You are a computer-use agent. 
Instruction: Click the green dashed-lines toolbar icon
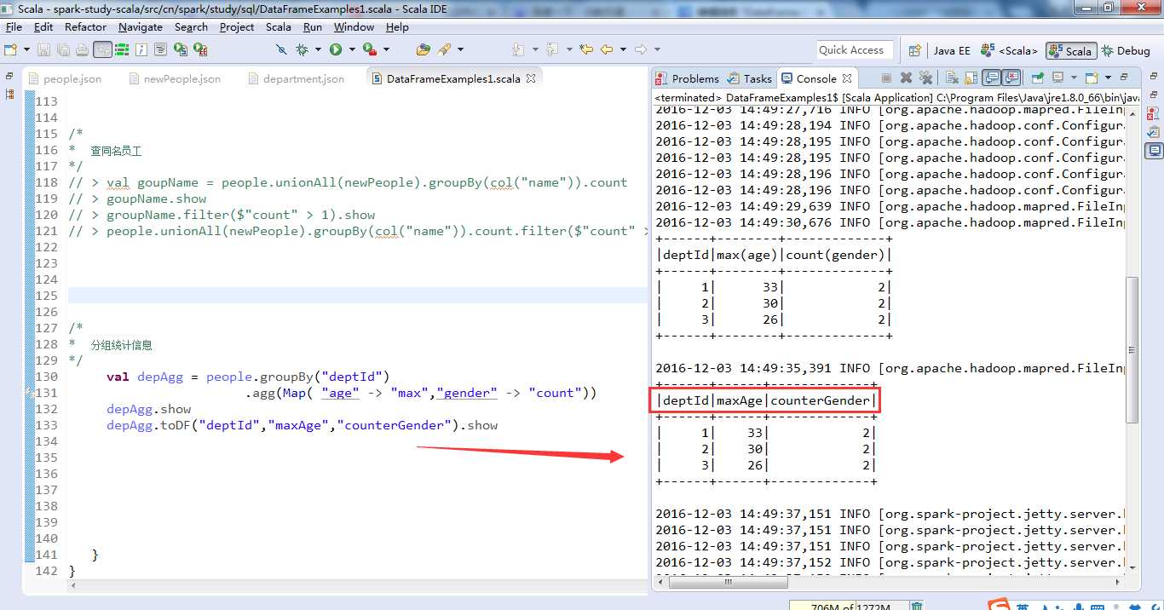[122, 49]
